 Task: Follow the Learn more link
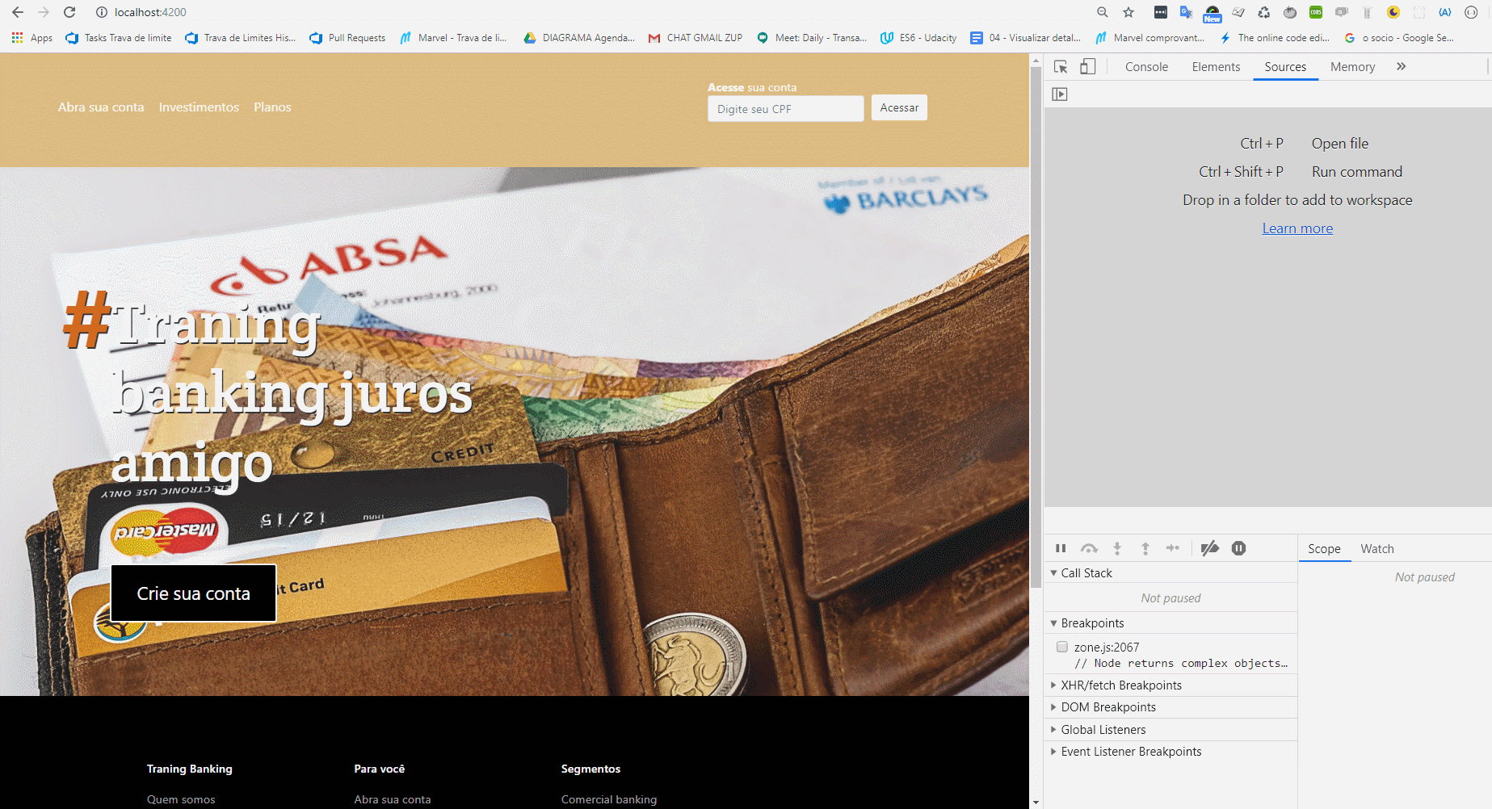click(x=1297, y=228)
